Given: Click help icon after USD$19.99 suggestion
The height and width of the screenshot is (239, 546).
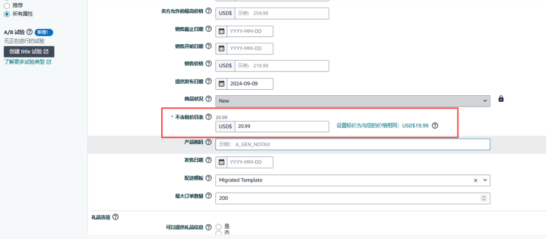Looking at the screenshot, I should coord(435,126).
